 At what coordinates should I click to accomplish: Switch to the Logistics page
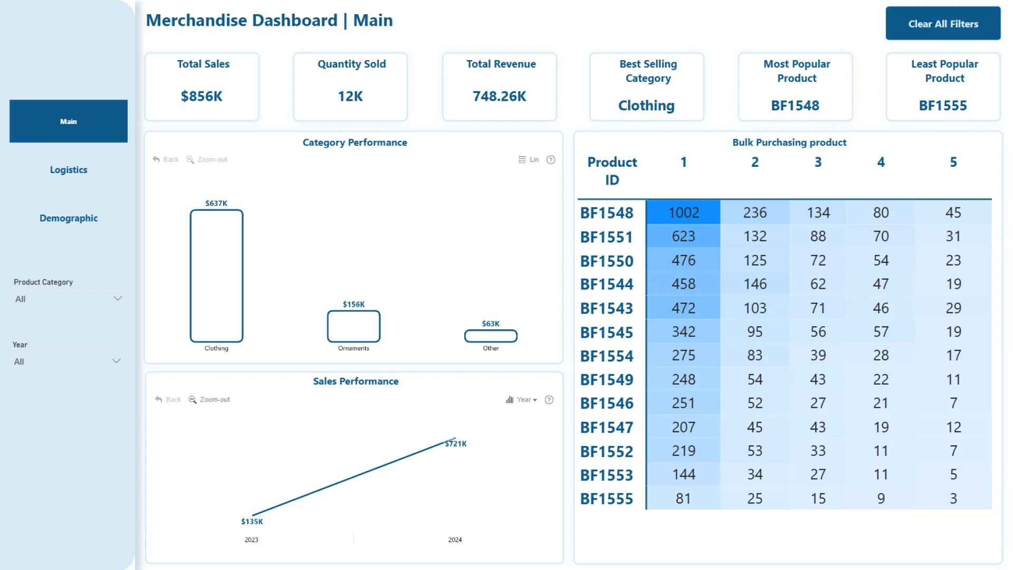(69, 170)
